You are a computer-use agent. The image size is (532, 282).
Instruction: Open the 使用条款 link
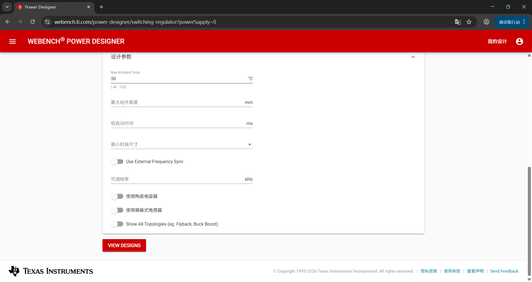coord(452,271)
